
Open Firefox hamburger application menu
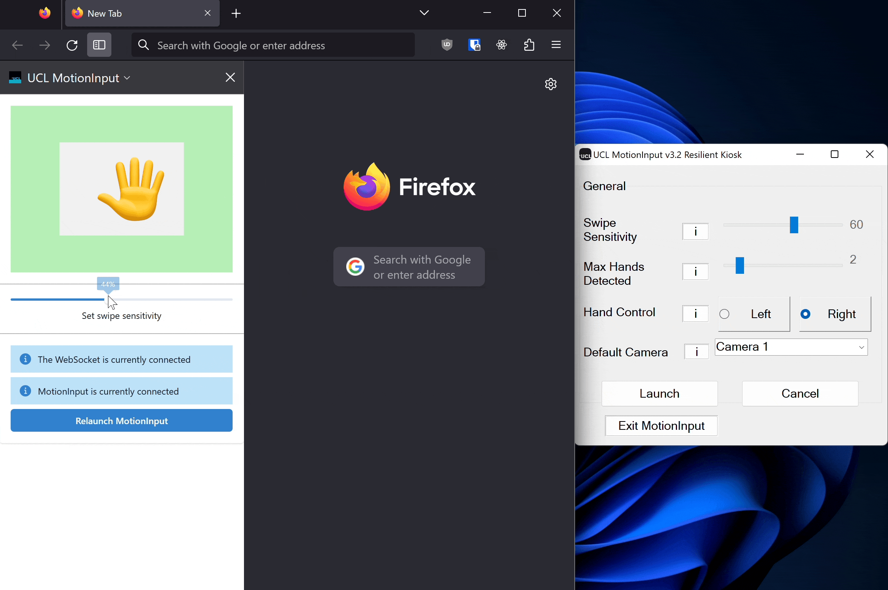click(x=556, y=45)
